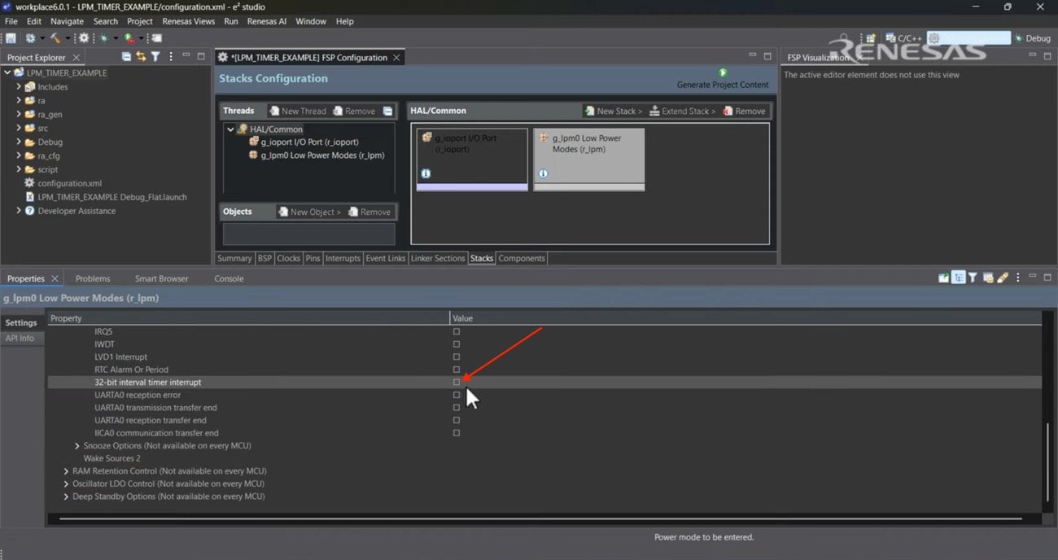Check the LVD1 Interrupt checkbox
The width and height of the screenshot is (1058, 560).
click(x=457, y=357)
